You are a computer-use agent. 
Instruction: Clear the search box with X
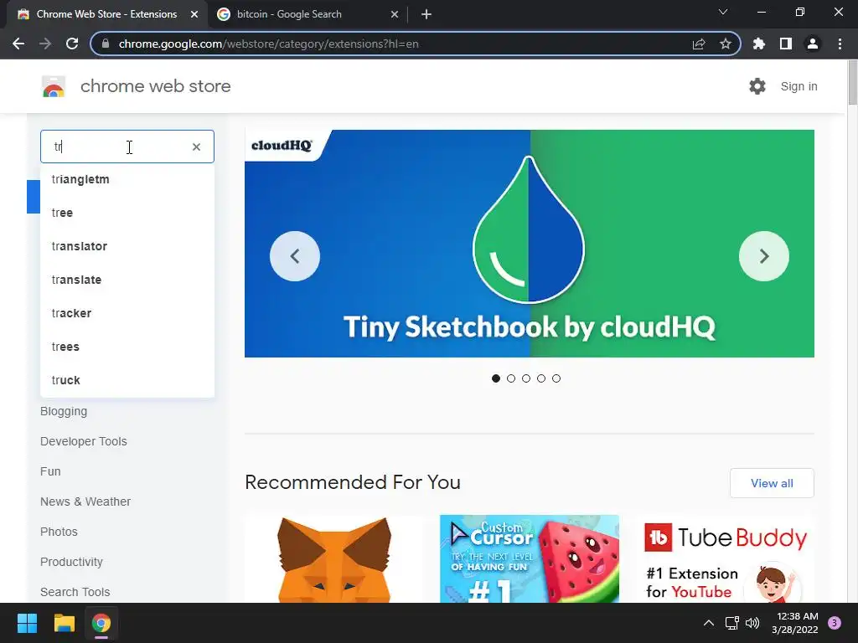coord(196,147)
